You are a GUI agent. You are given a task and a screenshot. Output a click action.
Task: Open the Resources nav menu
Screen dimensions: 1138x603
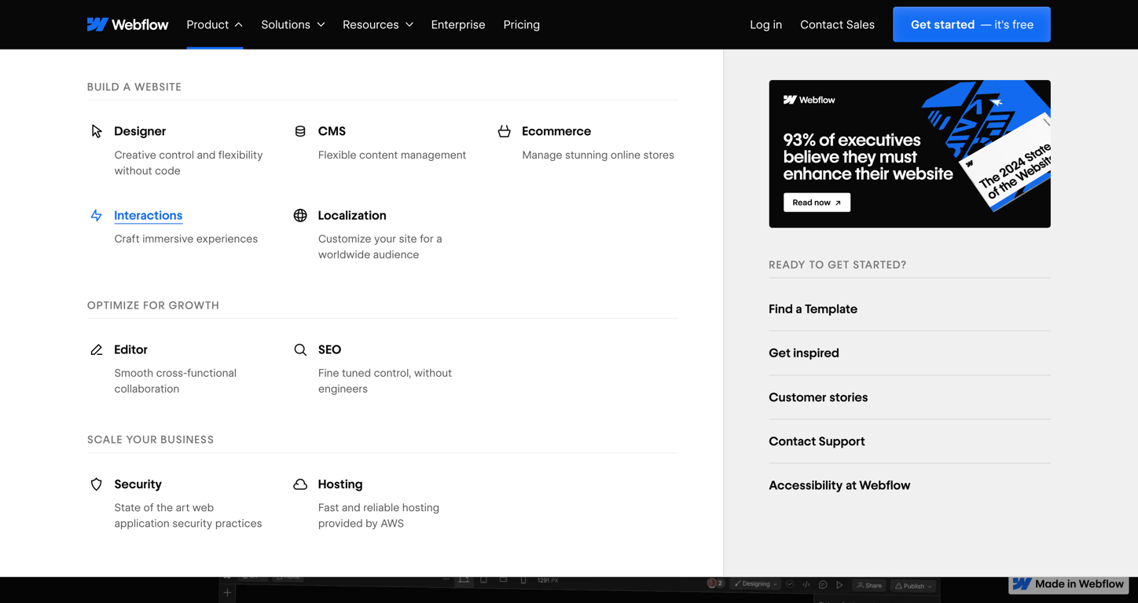click(x=378, y=24)
